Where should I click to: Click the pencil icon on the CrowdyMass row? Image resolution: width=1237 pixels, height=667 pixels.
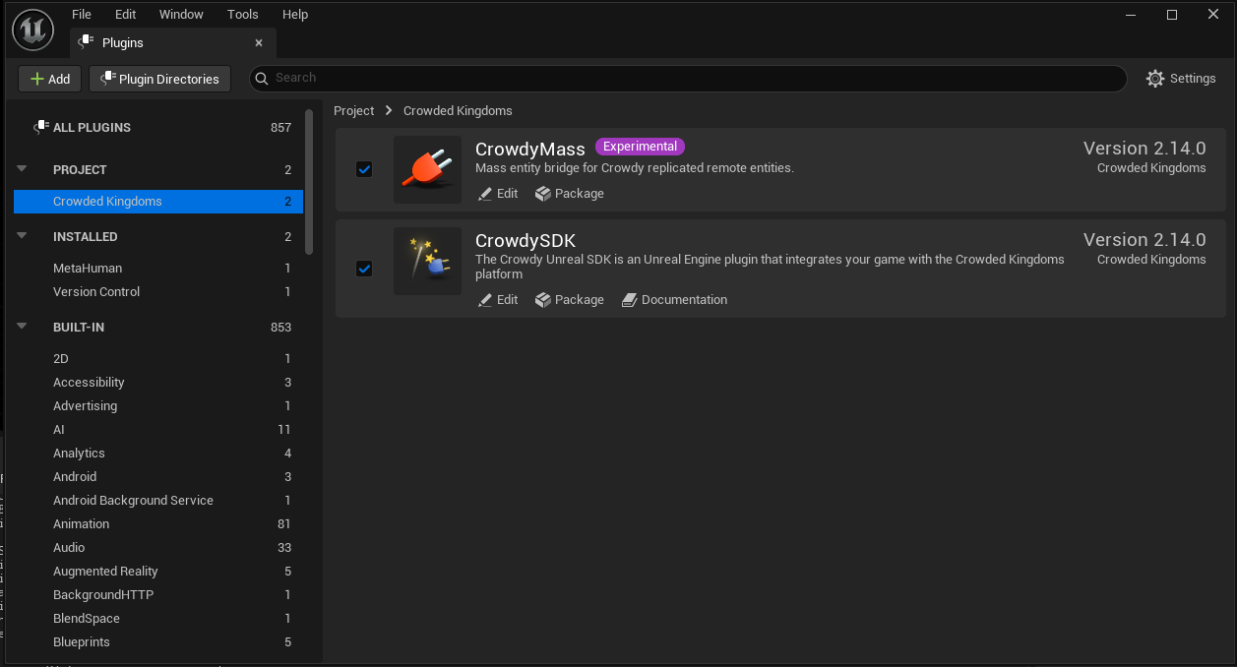pyautogui.click(x=485, y=194)
